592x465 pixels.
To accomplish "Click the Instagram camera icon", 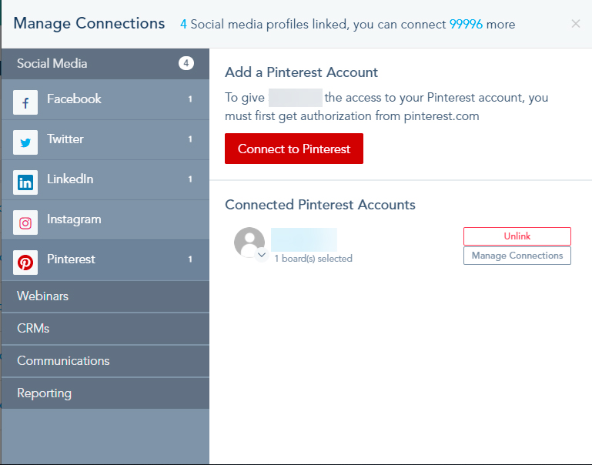I will coord(25,222).
